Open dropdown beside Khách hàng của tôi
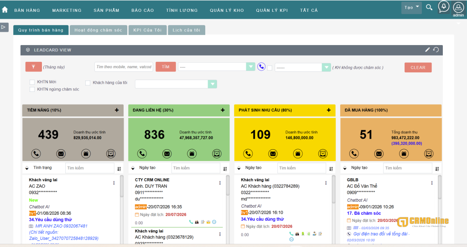467x247 pixels. 176,84
